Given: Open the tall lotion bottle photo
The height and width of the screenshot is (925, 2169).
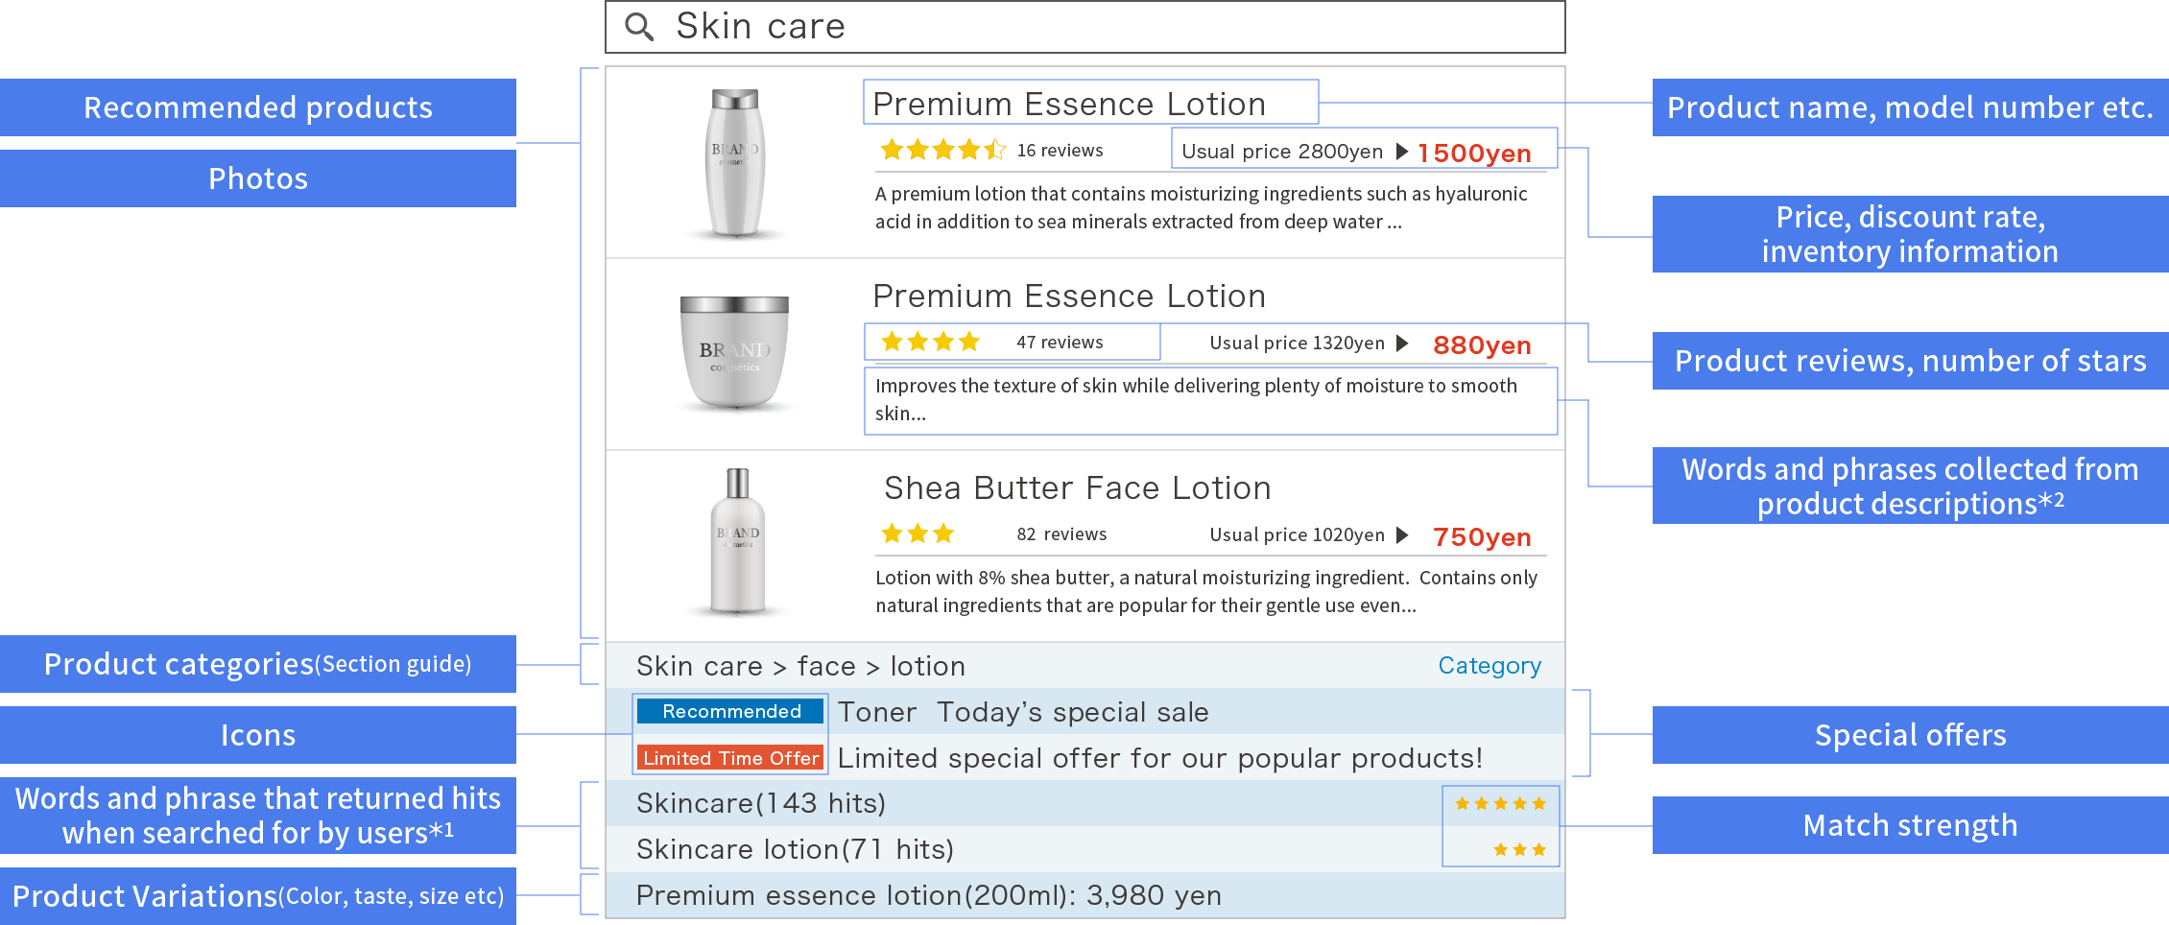Looking at the screenshot, I should pos(735,163).
